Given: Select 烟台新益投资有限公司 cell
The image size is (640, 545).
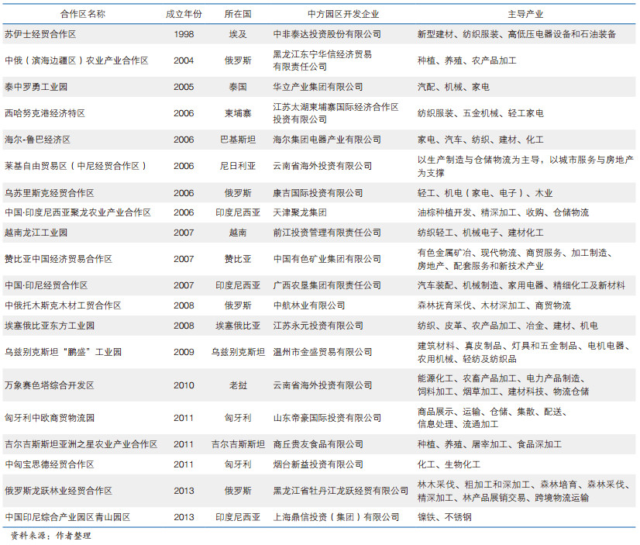Looking at the screenshot, I should pyautogui.click(x=318, y=464).
